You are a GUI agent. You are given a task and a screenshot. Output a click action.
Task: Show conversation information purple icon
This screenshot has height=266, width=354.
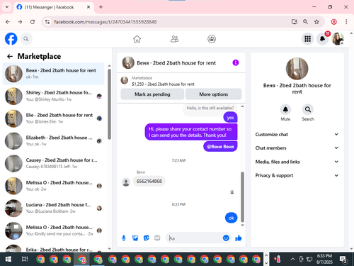[236, 62]
